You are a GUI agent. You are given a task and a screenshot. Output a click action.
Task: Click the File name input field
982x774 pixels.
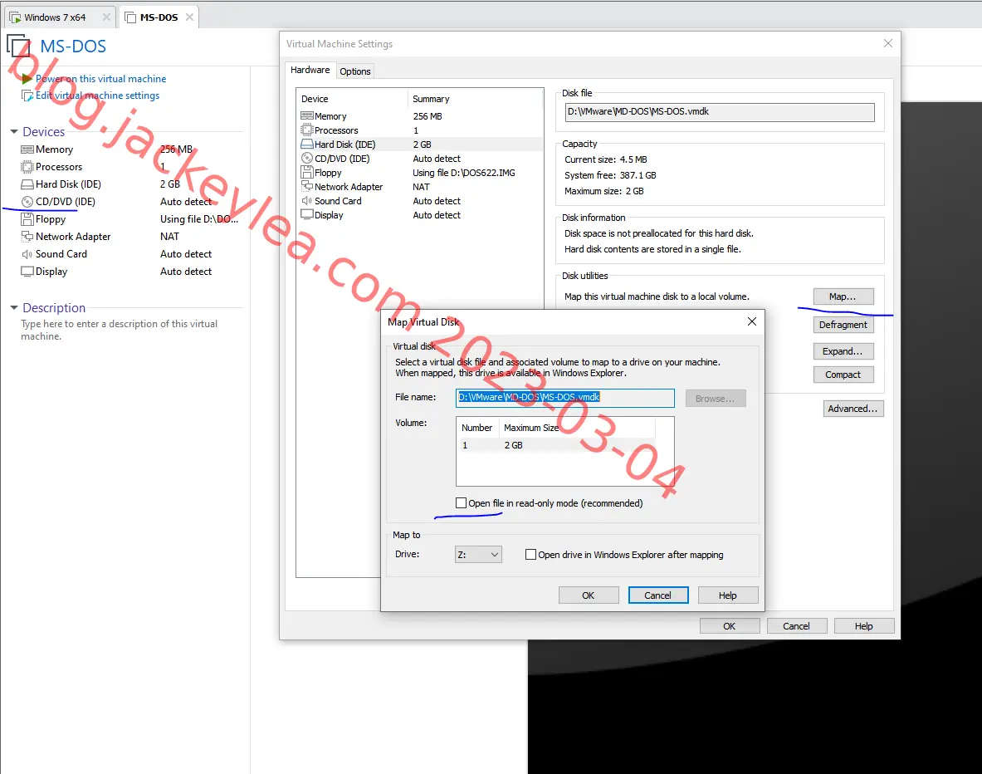click(565, 397)
